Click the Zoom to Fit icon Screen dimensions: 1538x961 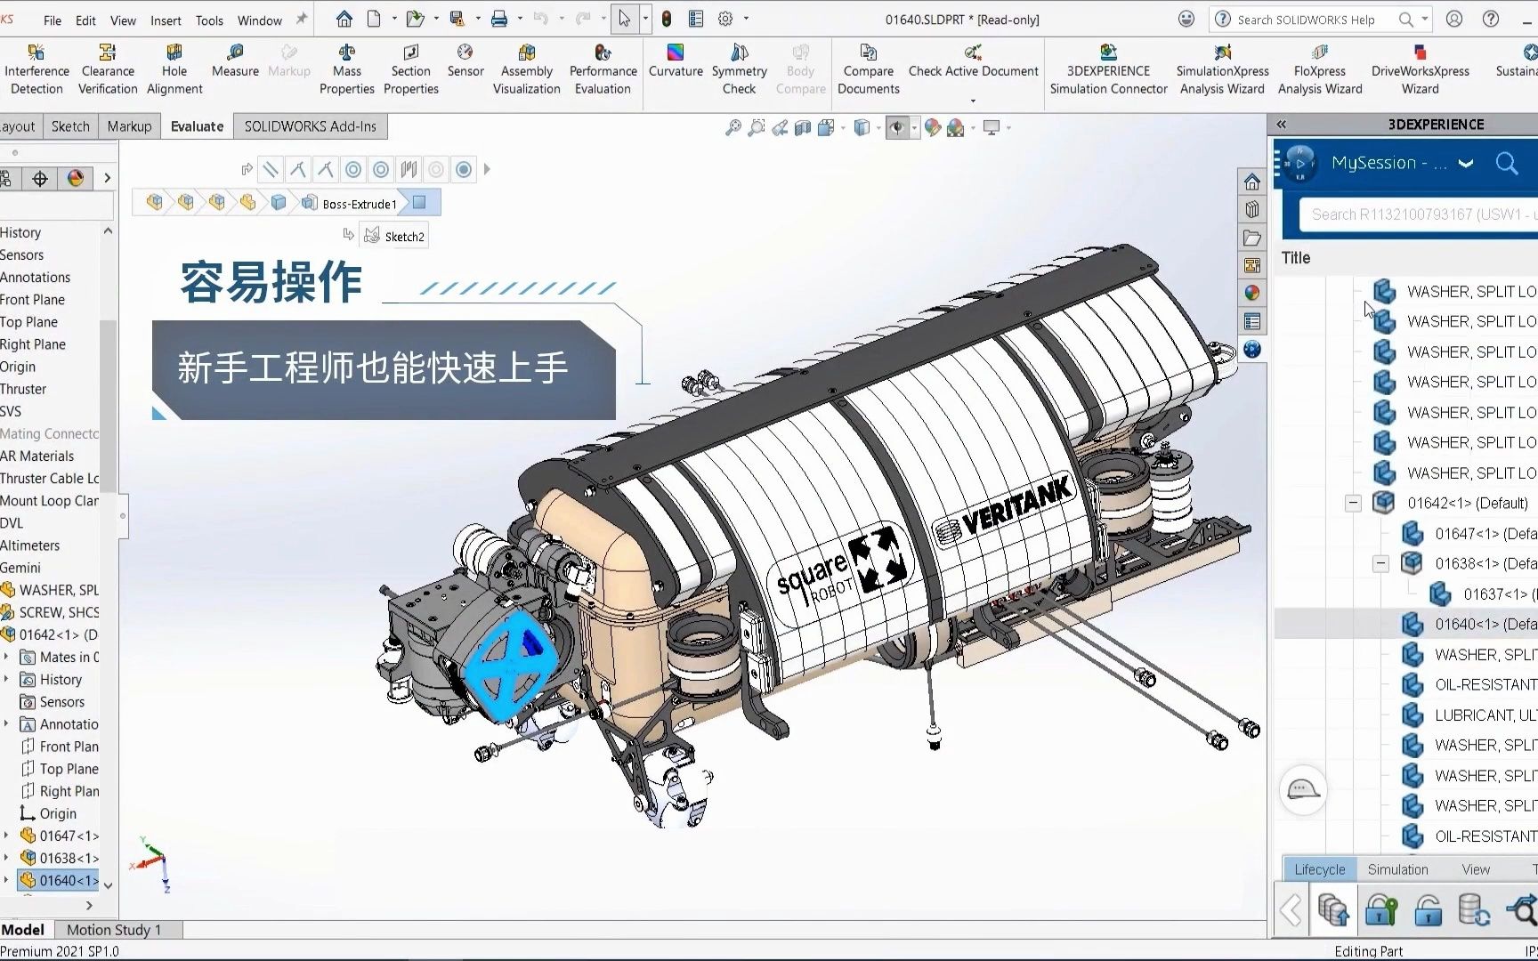click(733, 128)
